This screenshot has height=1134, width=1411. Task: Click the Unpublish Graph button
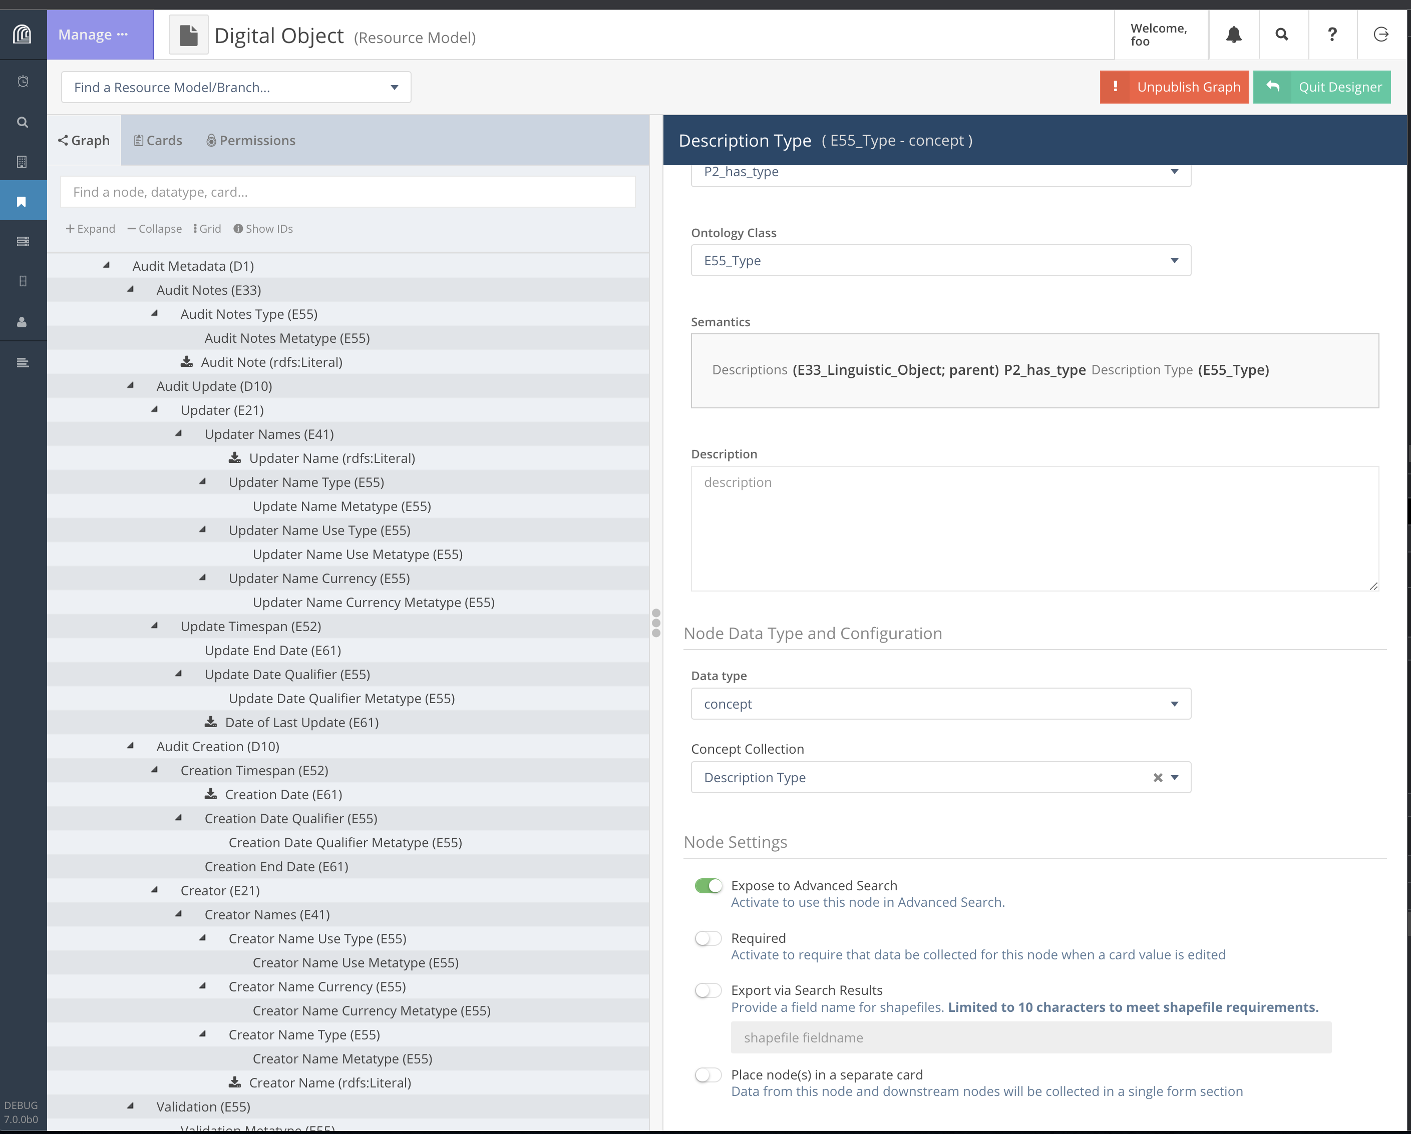point(1174,87)
